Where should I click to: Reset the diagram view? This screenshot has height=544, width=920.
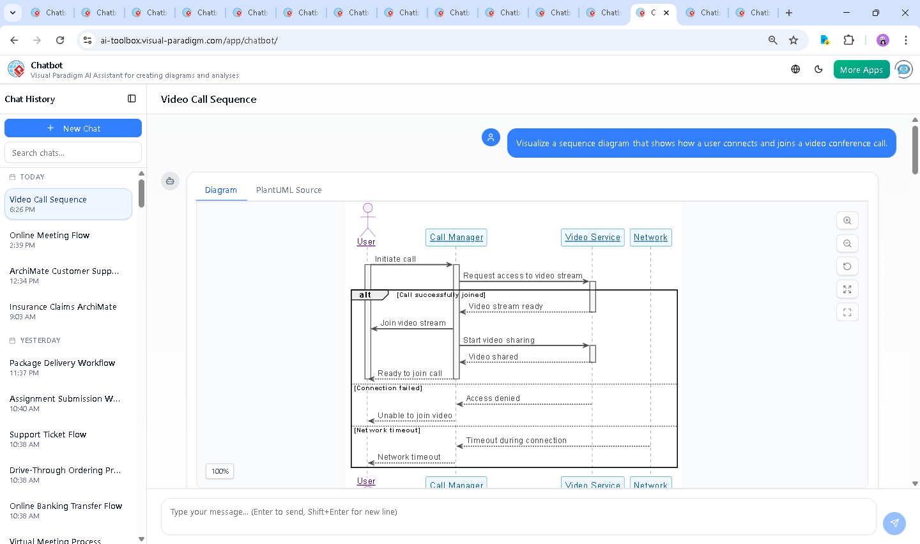pos(847,266)
